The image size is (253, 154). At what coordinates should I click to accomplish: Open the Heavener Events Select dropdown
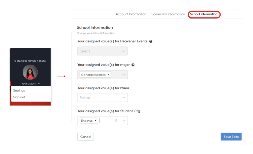tap(103, 51)
